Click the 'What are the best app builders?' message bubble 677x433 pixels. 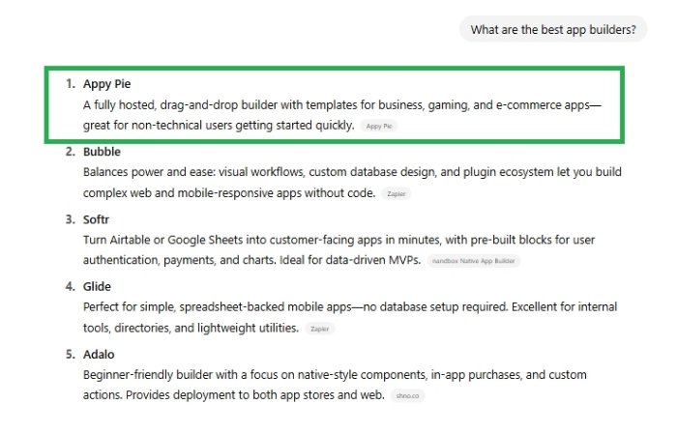[553, 29]
